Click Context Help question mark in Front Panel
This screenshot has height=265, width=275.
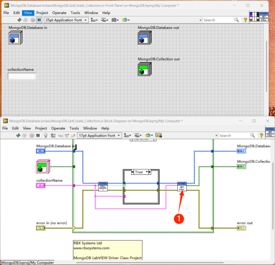(x=245, y=20)
